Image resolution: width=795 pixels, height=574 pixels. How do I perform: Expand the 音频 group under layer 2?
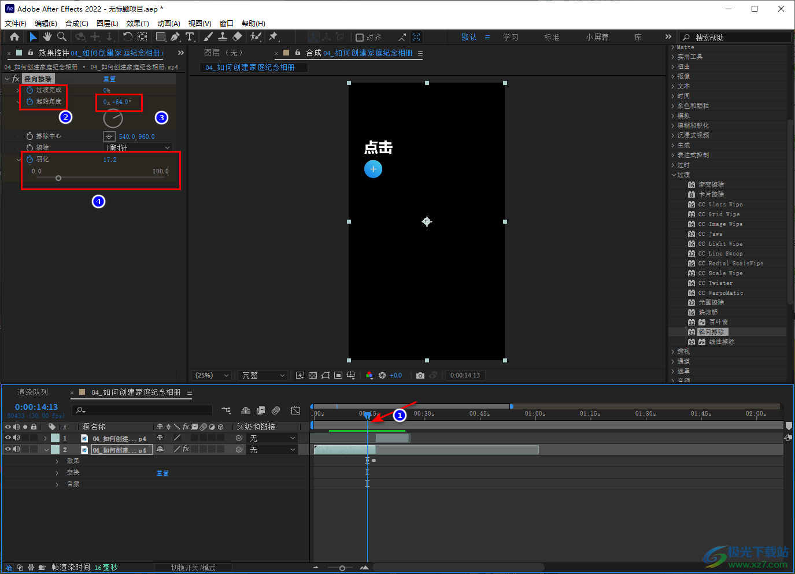coord(57,484)
